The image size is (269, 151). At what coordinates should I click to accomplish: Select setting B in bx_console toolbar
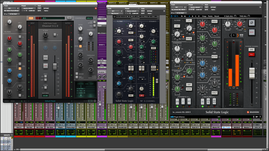[193, 16]
